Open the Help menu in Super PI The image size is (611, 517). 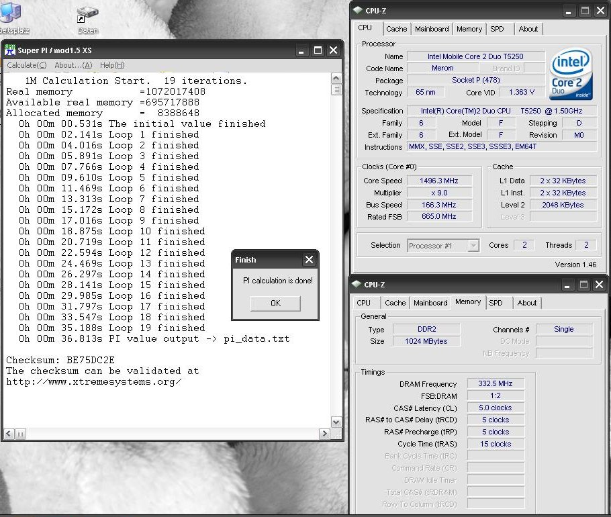point(112,65)
